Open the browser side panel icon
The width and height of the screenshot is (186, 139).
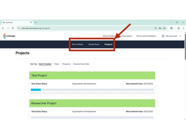click(x=171, y=28)
